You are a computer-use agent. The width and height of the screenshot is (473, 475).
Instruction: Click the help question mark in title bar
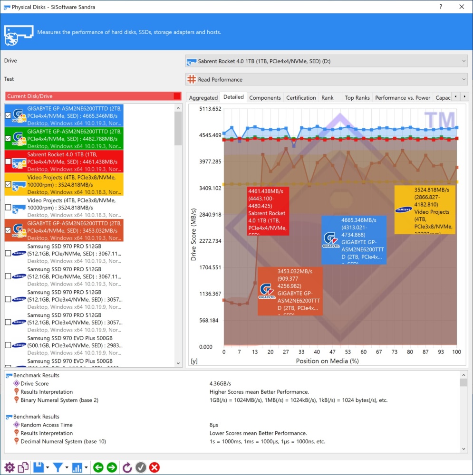(441, 7)
